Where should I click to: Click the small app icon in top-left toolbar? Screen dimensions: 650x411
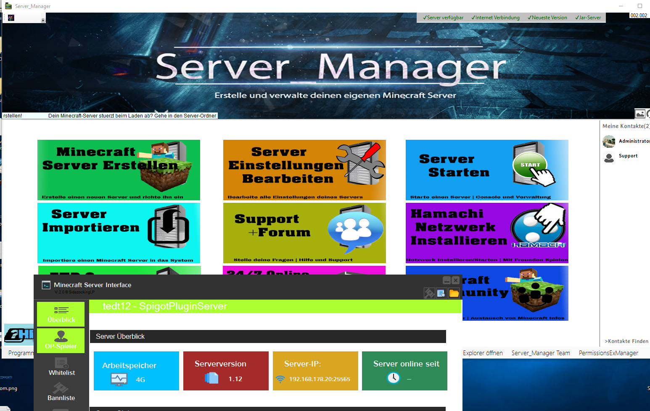[11, 18]
